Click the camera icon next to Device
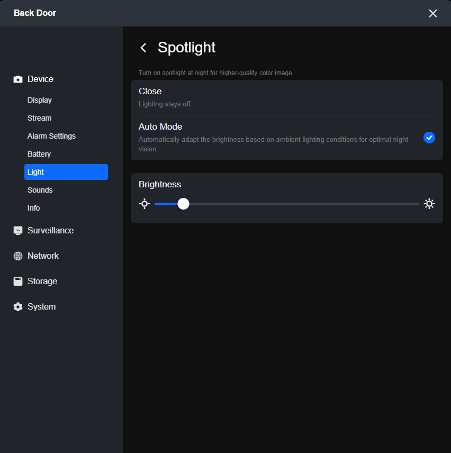The image size is (451, 453). [18, 79]
